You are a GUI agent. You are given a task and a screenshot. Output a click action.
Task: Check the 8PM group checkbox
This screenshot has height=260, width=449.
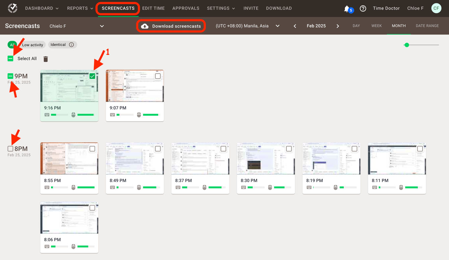tap(10, 148)
